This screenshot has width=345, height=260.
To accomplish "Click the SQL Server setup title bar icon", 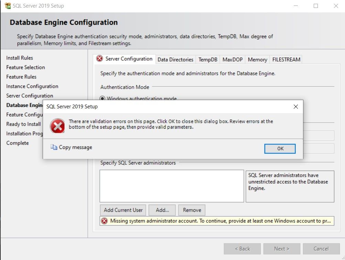I will [x=8, y=6].
